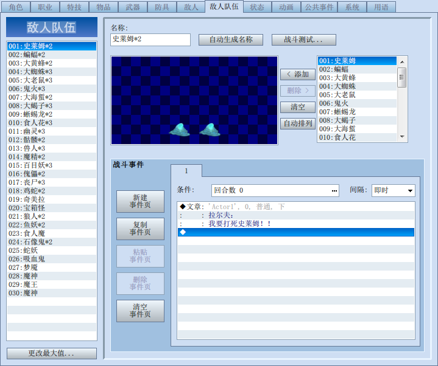
Task: Click the 名称 input field
Action: pyautogui.click(x=150, y=40)
